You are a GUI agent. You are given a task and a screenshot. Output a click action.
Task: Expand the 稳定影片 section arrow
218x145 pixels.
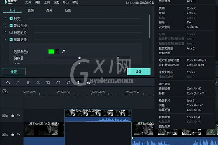[x=6, y=33]
